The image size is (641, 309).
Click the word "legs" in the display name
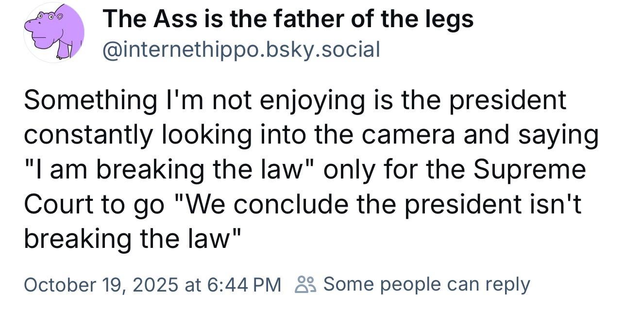pyautogui.click(x=452, y=20)
